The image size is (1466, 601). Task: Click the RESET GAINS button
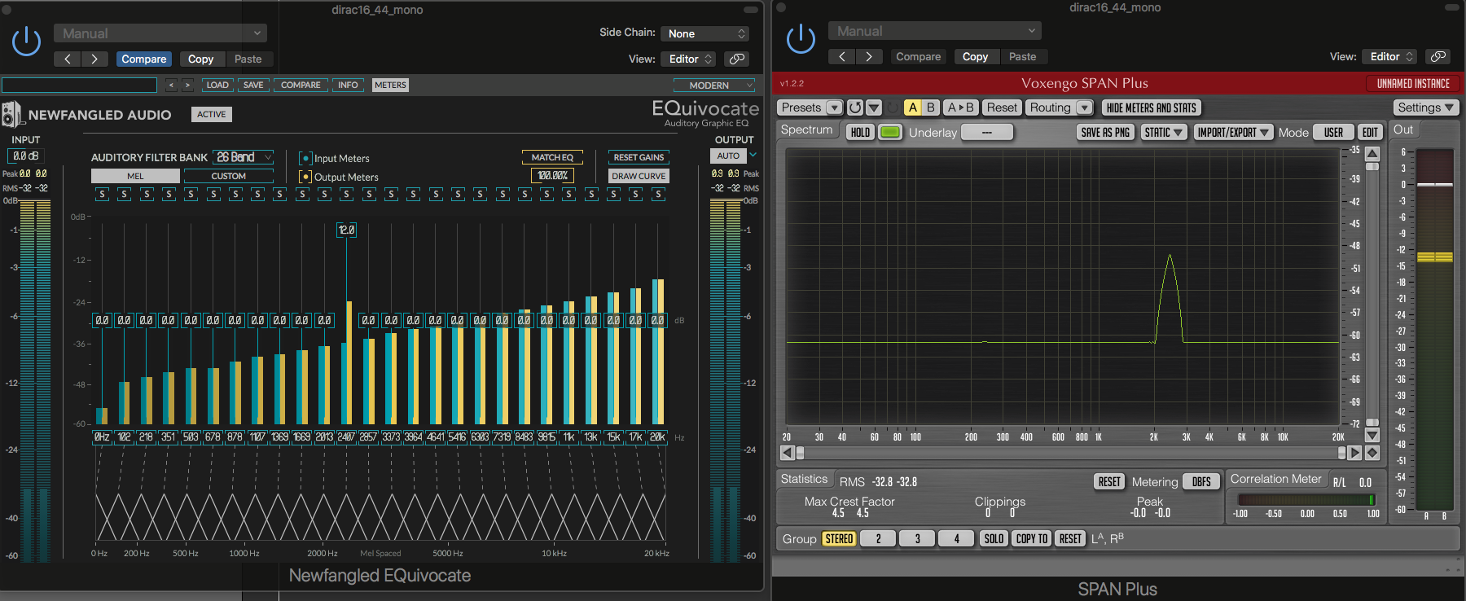click(x=639, y=157)
